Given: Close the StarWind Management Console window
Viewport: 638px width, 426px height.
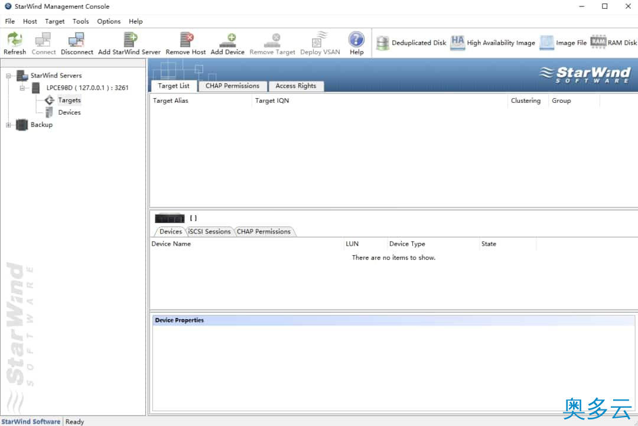Looking at the screenshot, I should point(628,6).
